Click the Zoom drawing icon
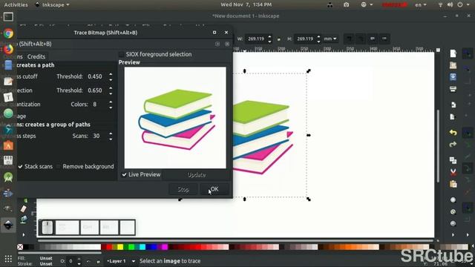 453,211
